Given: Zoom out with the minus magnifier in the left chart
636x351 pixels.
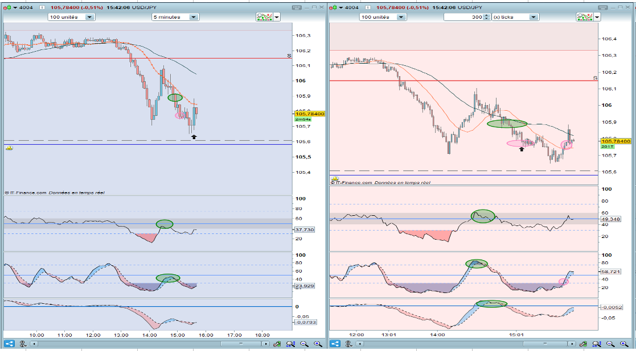Looking at the screenshot, I should tap(304, 344).
